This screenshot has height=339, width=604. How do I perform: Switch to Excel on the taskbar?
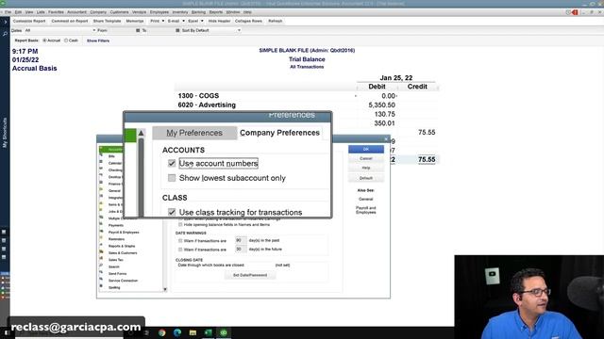pos(208,332)
